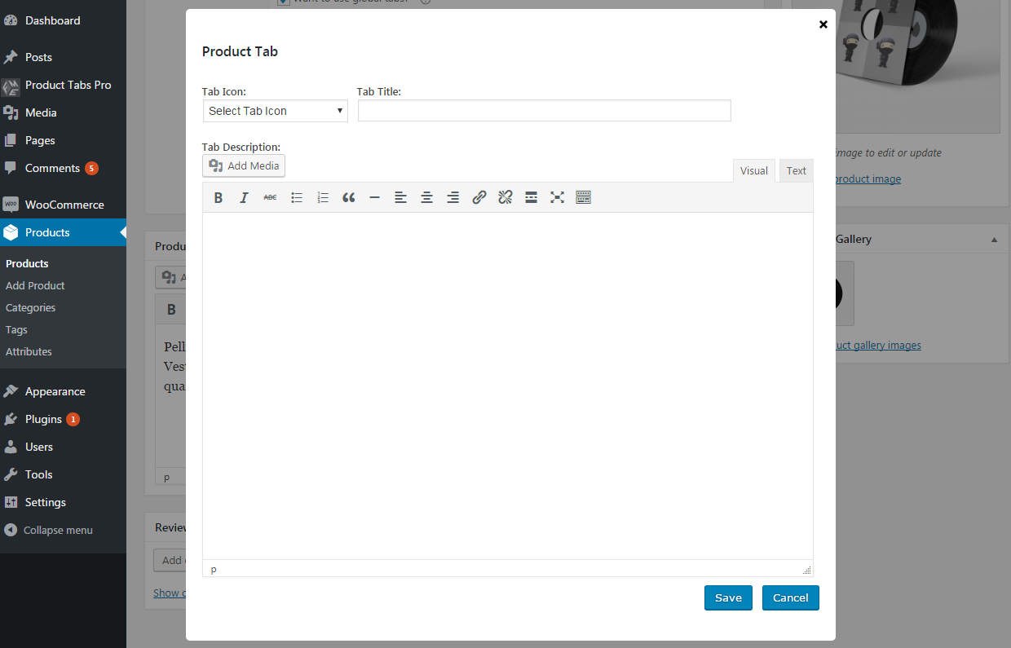Switch to the Visual editor tab
The width and height of the screenshot is (1011, 648).
pyautogui.click(x=754, y=170)
